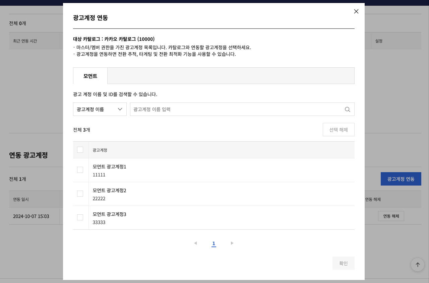Click the 연동 해제 button in table row
The height and width of the screenshot is (283, 429).
pyautogui.click(x=391, y=216)
